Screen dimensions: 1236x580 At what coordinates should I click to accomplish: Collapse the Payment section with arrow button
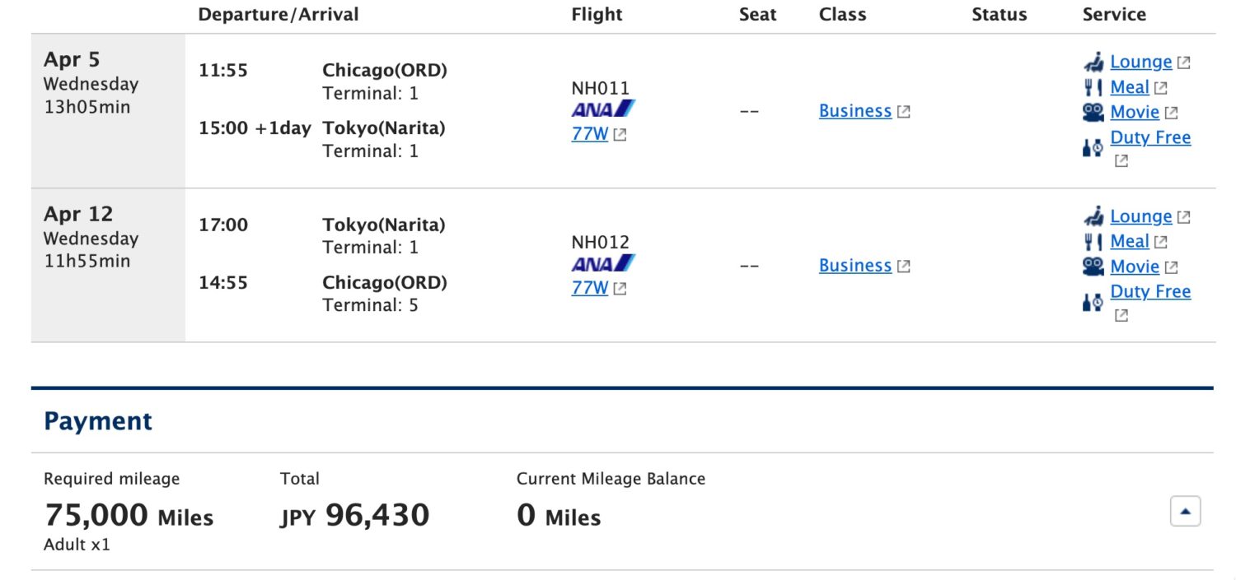click(1185, 511)
